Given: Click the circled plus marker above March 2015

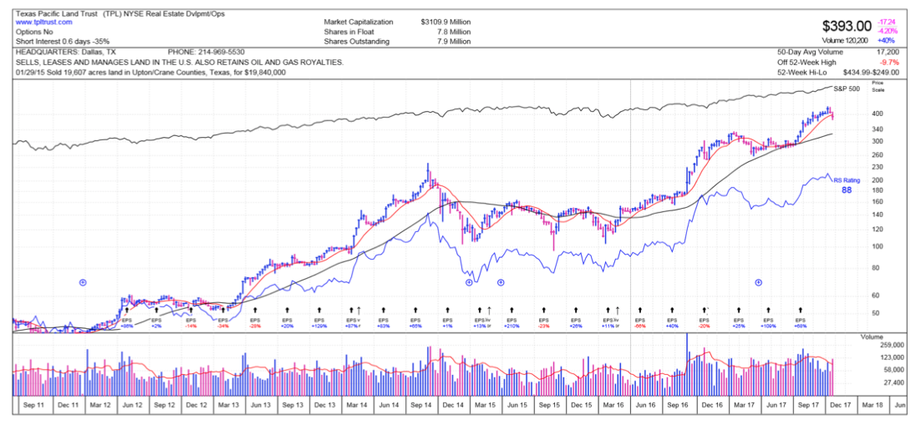Looking at the screenshot, I should click(x=469, y=282).
